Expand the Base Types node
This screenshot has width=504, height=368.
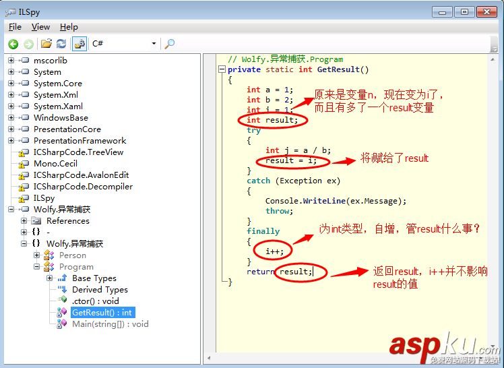click(49, 278)
